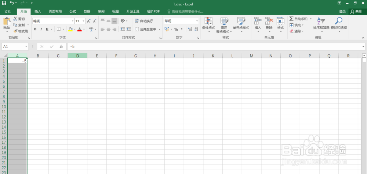Click the Paste clipboard icon

pos(7,21)
